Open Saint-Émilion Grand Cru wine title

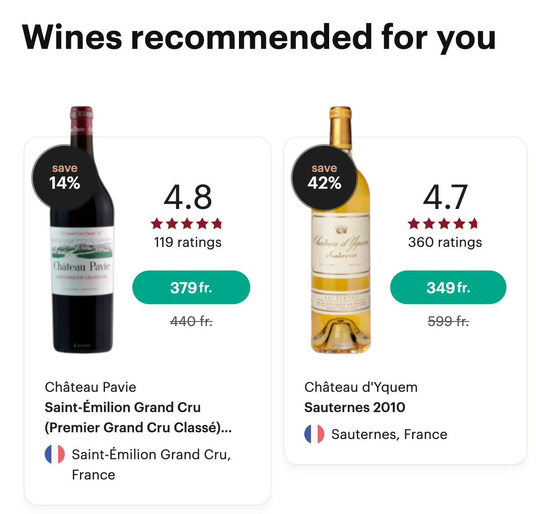tap(138, 417)
